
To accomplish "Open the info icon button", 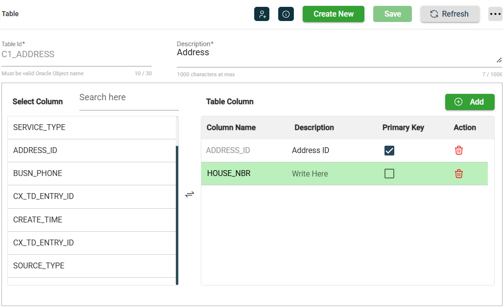I will [286, 14].
